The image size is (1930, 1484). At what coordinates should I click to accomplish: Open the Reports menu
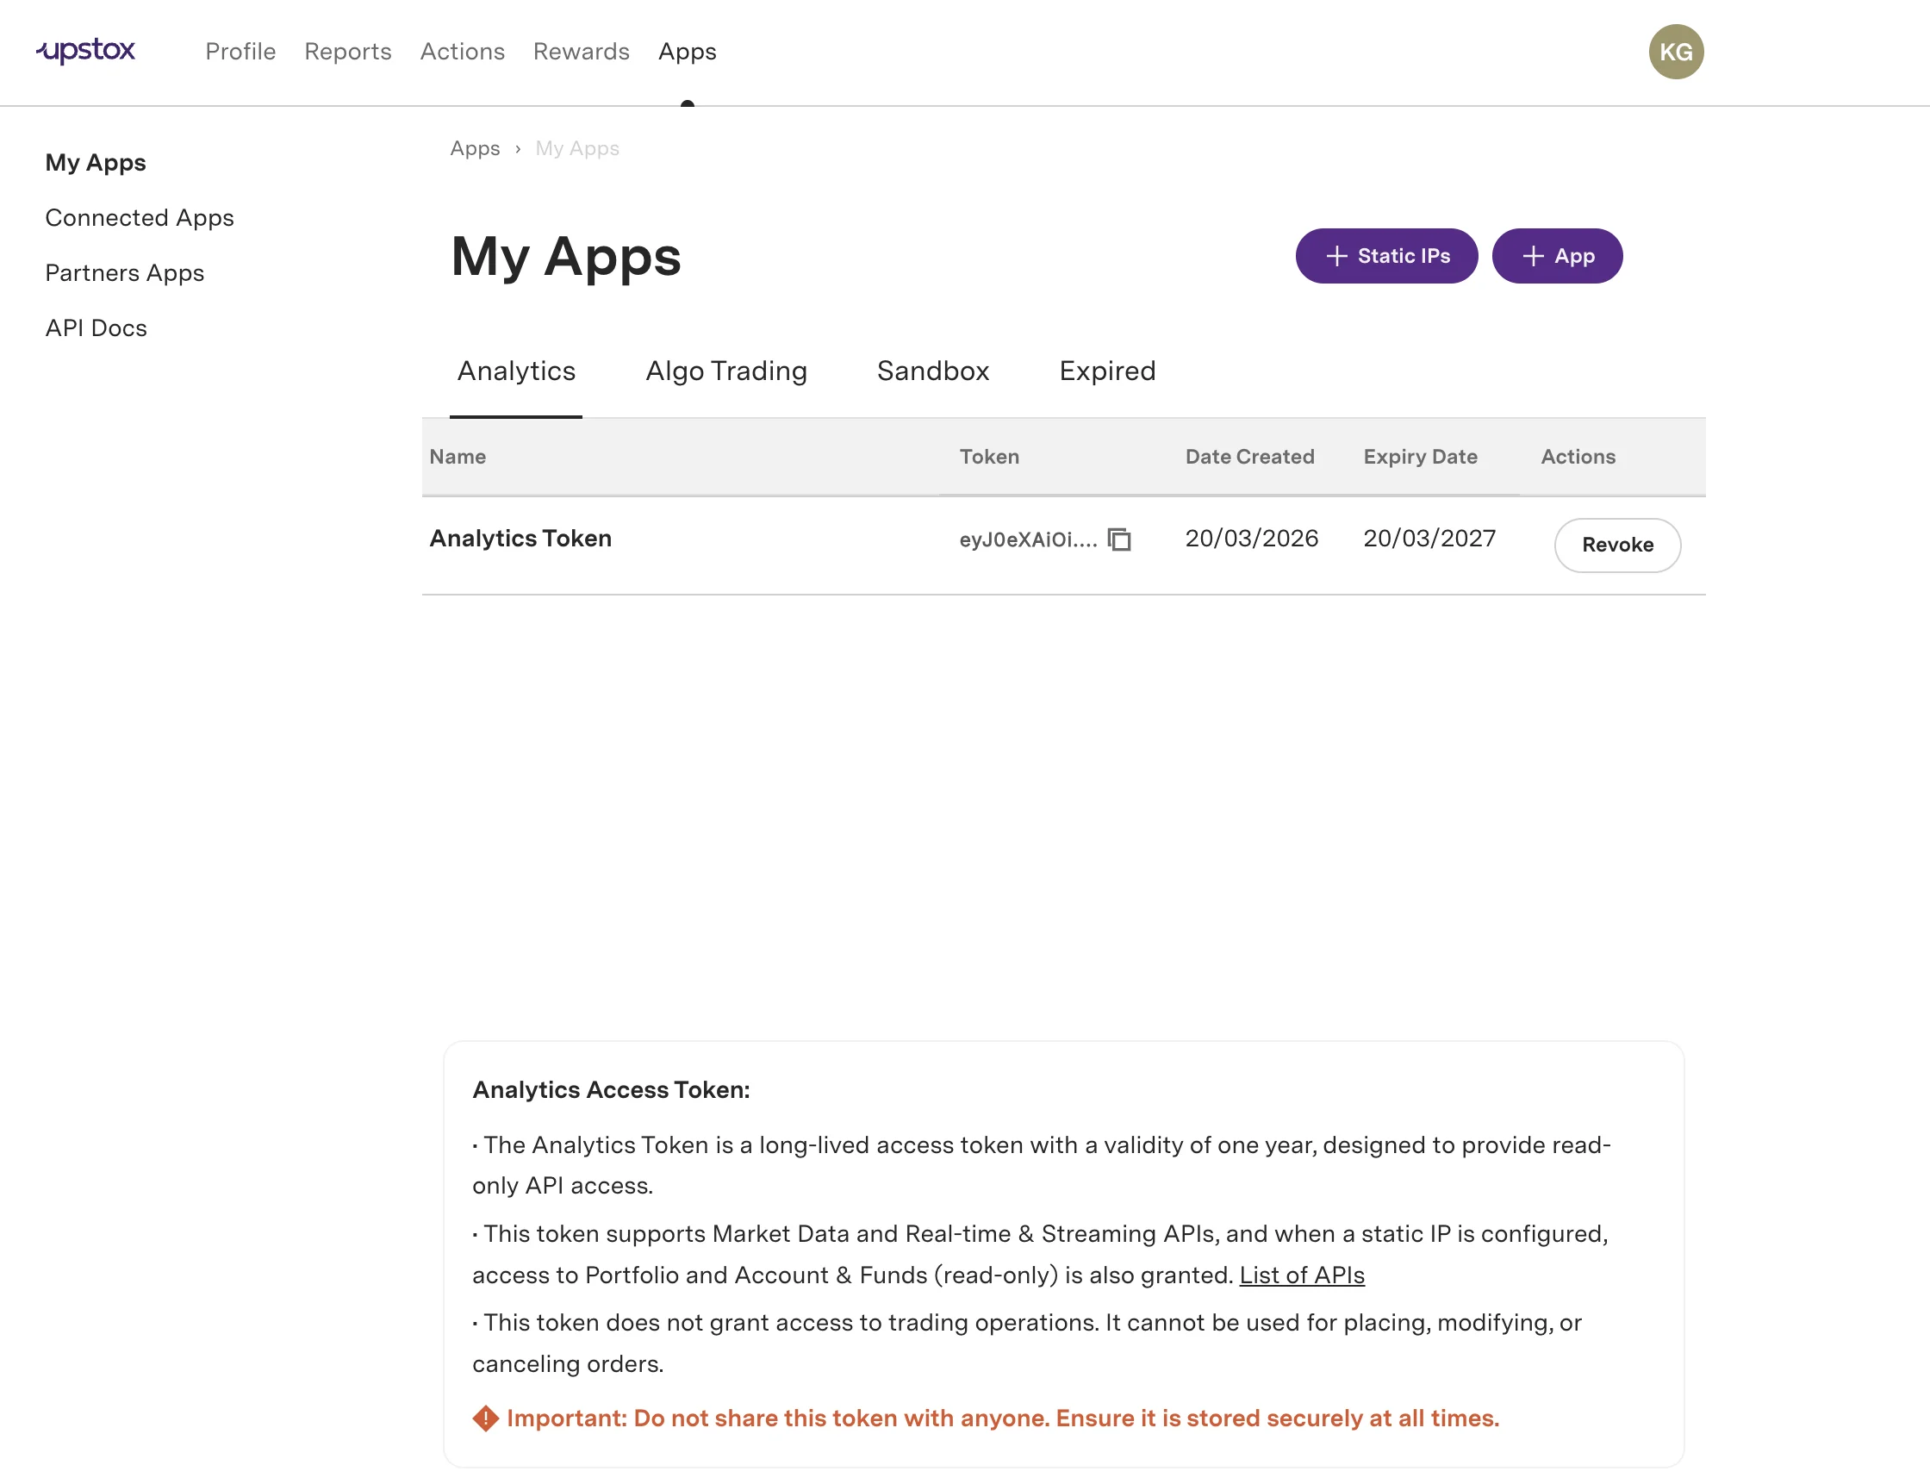point(348,51)
